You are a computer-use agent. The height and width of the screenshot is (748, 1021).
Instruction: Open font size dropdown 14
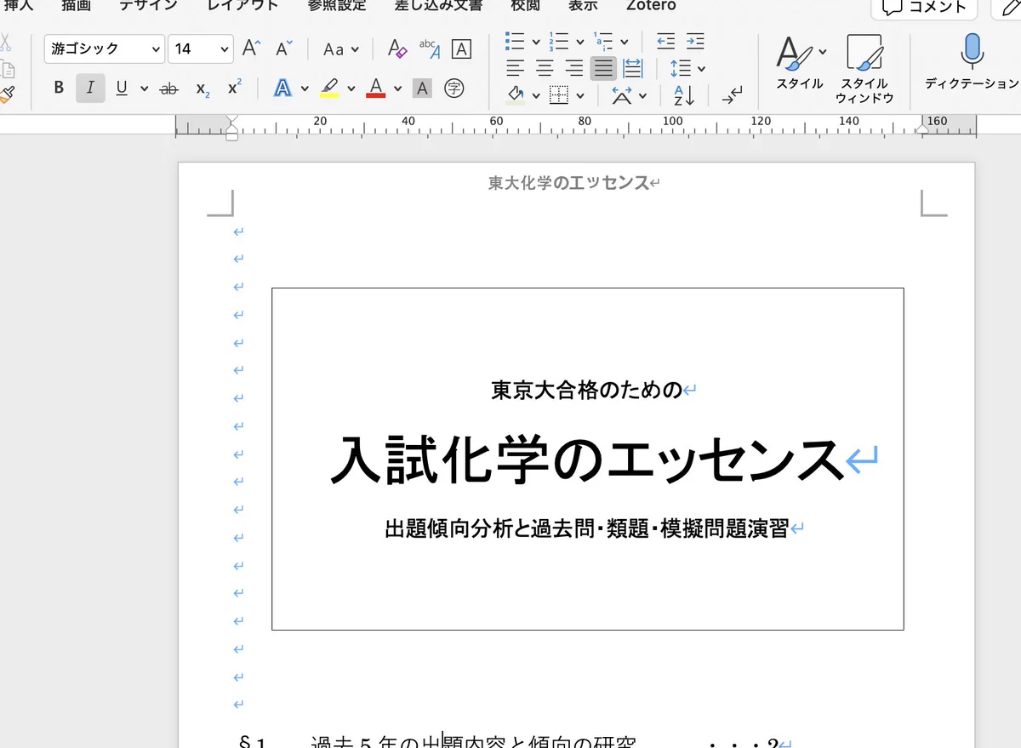click(200, 49)
